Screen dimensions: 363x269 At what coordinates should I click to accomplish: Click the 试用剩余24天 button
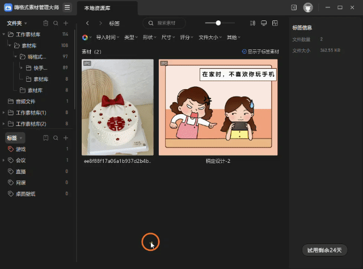pyautogui.click(x=324, y=250)
